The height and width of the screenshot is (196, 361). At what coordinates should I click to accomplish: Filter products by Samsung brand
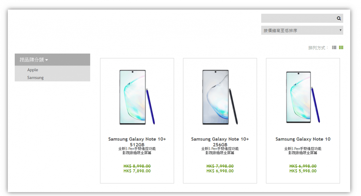35,78
